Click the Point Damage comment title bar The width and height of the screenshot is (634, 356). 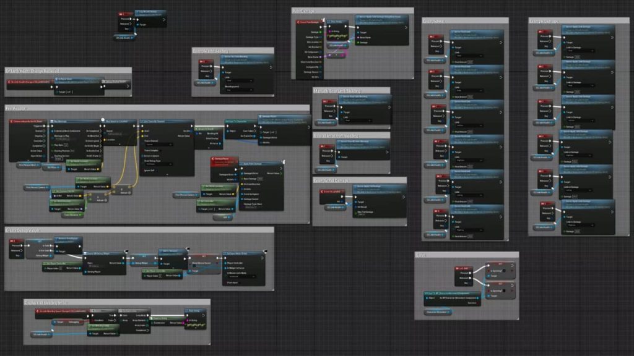click(x=352, y=11)
